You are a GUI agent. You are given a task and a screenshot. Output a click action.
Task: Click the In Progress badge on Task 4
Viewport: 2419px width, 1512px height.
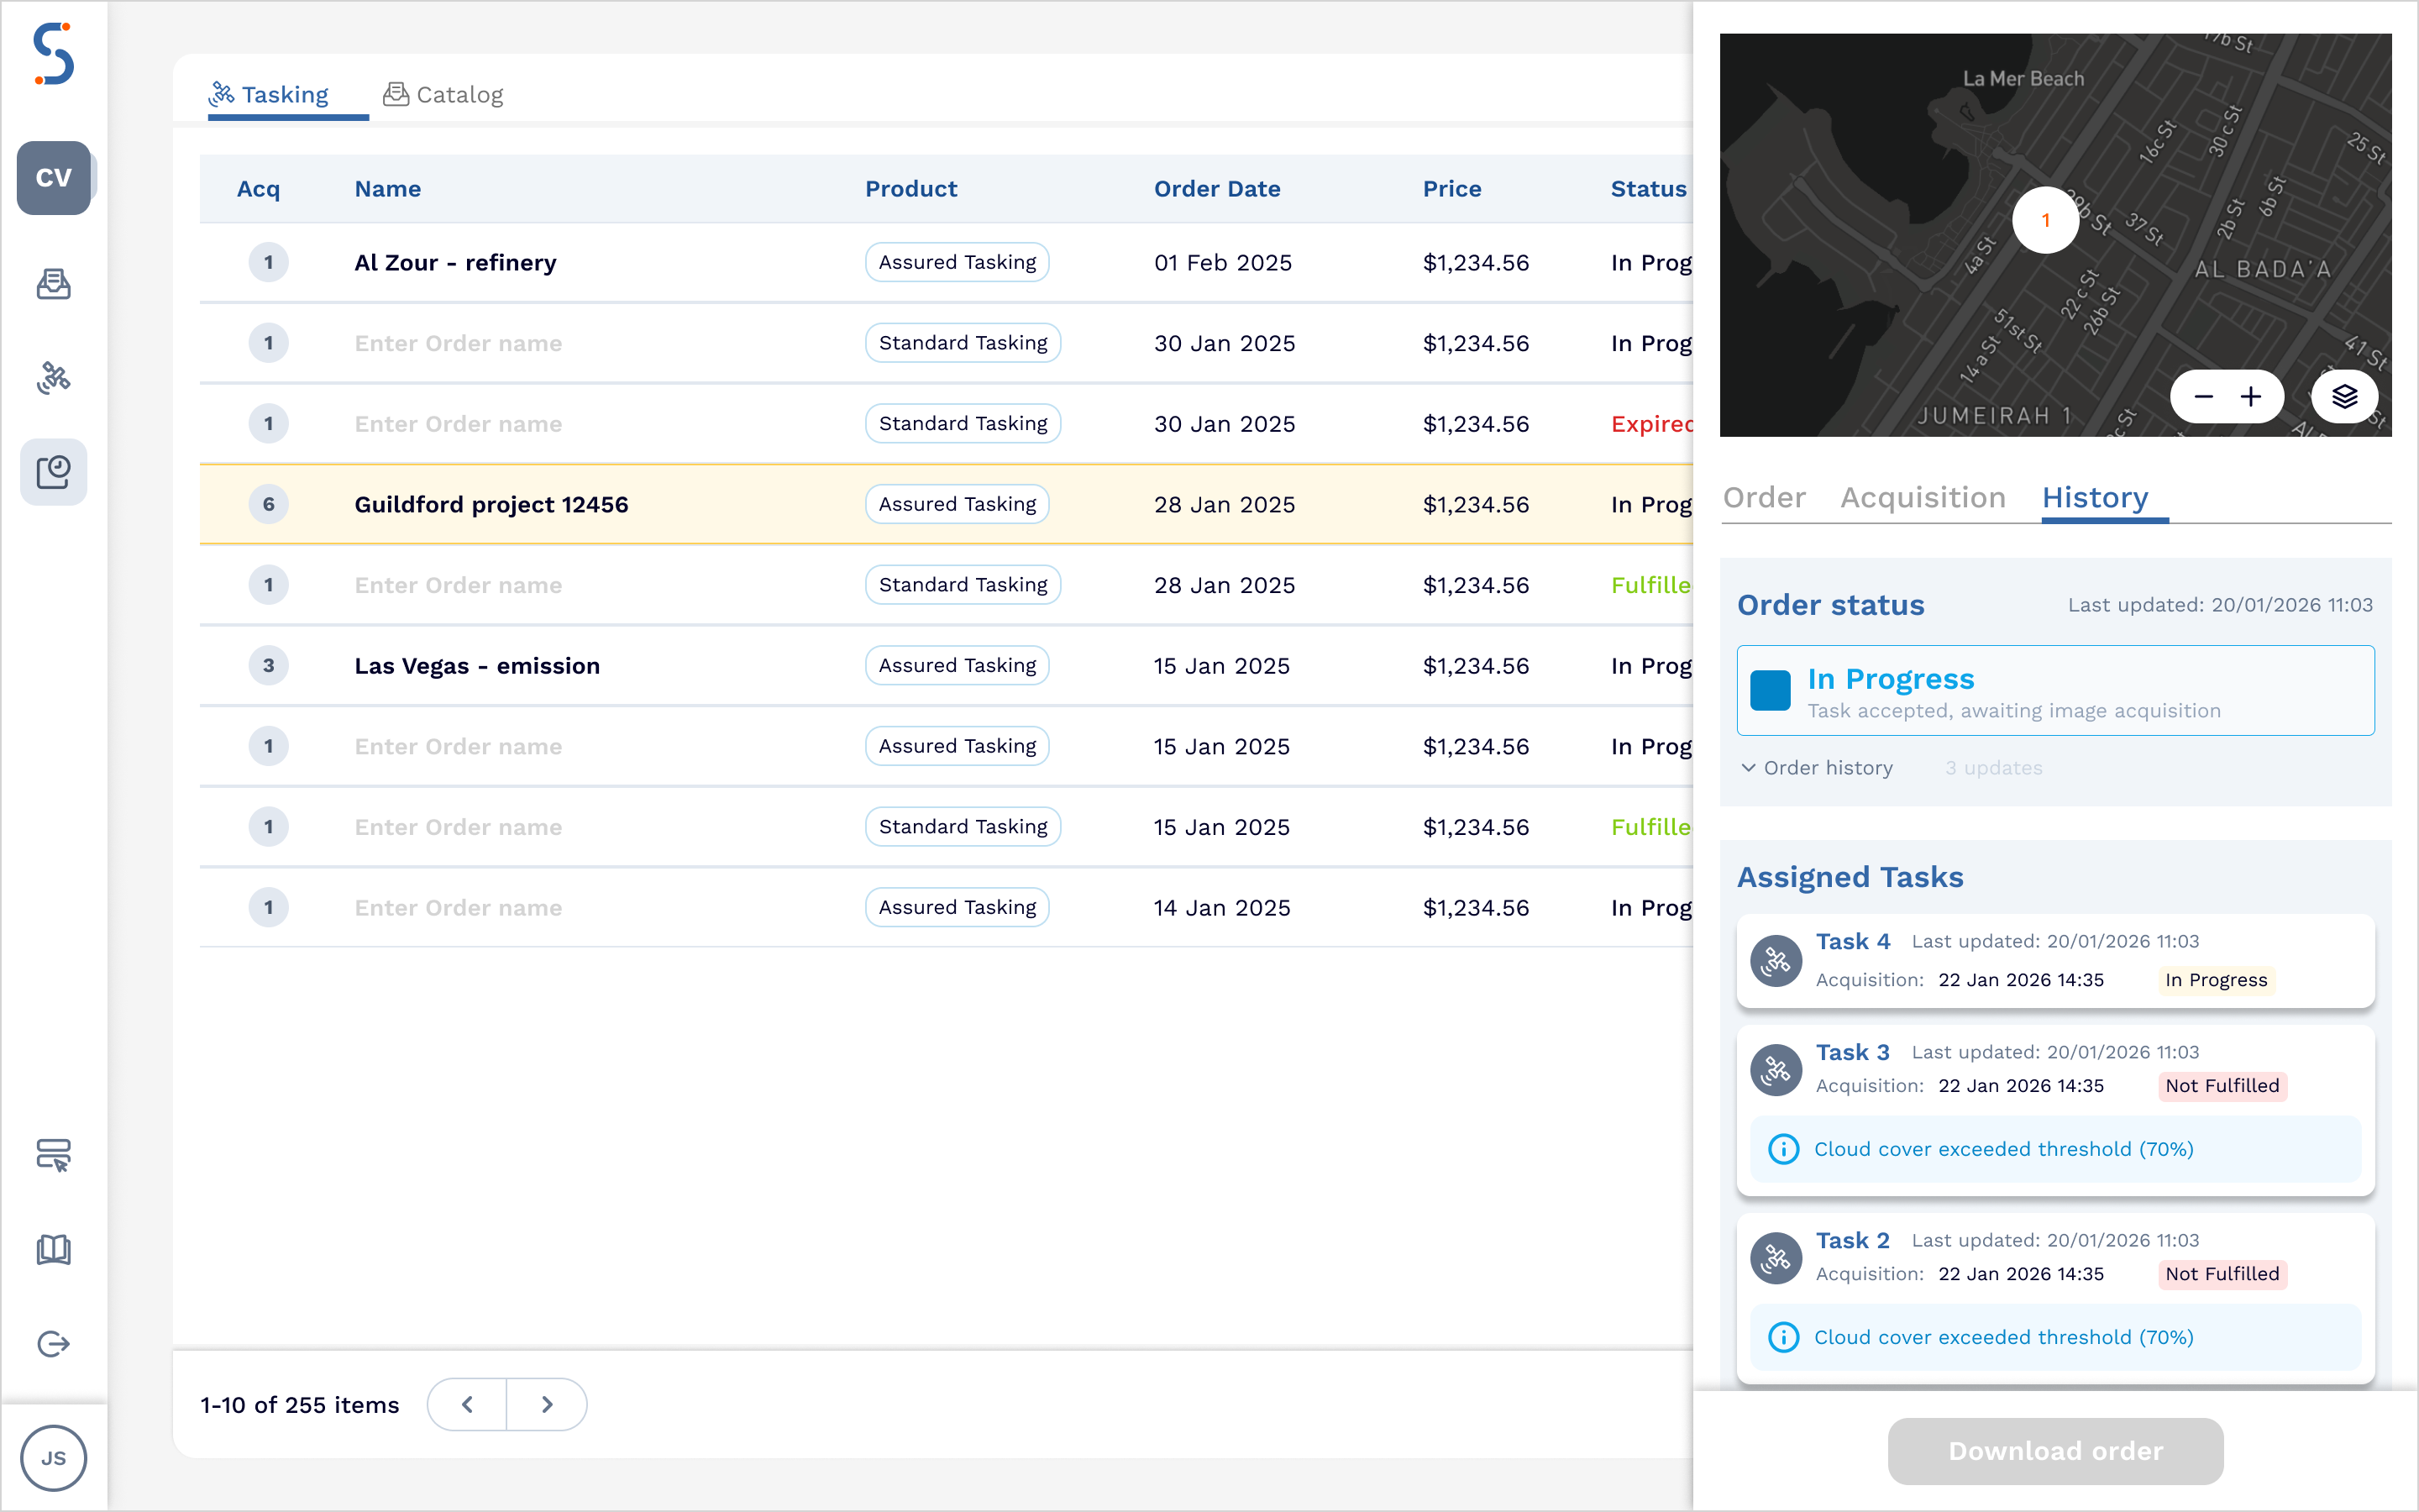2216,980
